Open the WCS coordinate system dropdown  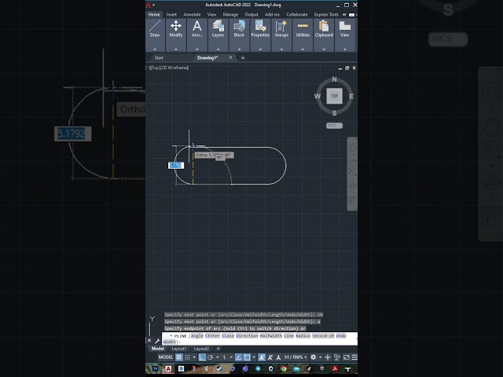pyautogui.click(x=334, y=126)
